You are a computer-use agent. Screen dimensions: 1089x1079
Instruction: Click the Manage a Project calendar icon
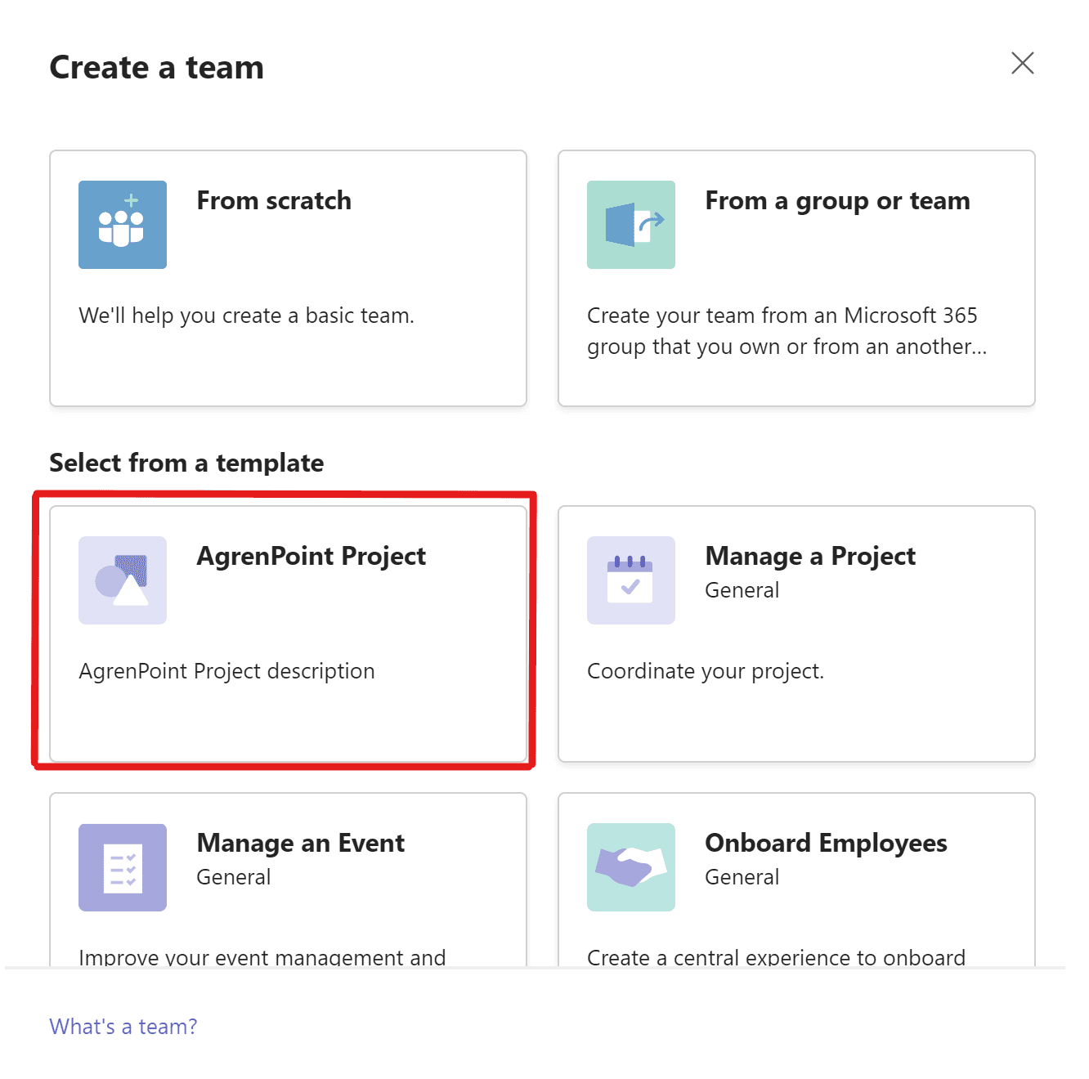point(630,580)
